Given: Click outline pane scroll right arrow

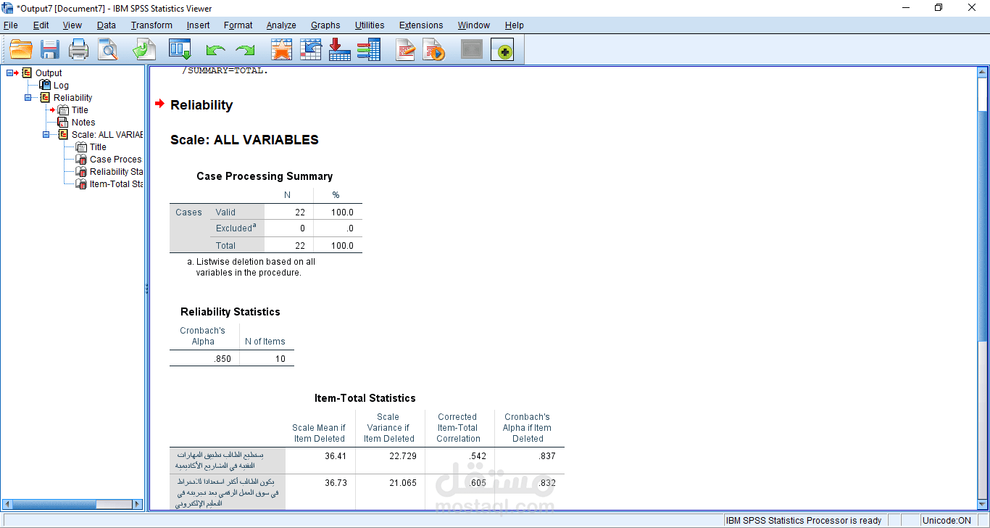Looking at the screenshot, I should tap(138, 504).
